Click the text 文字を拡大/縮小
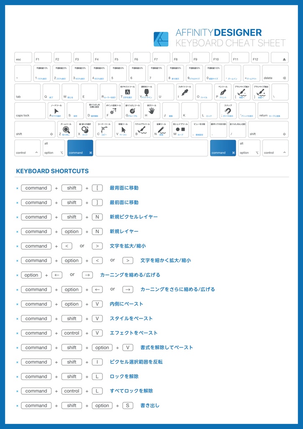The image size is (303, 429). 128,246
